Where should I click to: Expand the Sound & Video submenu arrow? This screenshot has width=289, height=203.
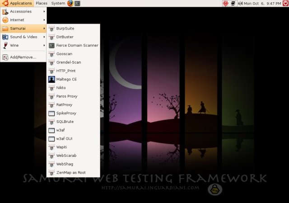click(44, 37)
